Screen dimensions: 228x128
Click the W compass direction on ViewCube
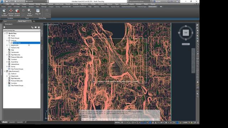[x=179, y=33]
